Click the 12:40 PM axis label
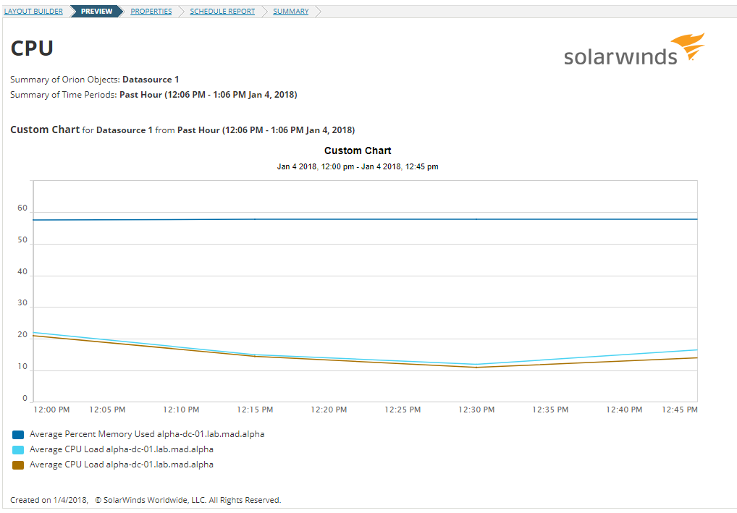 [x=624, y=410]
